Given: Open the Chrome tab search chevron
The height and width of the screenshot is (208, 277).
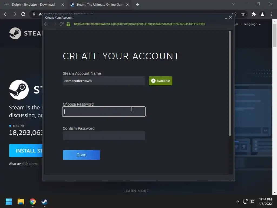Looking at the screenshot, I should (x=233, y=4).
